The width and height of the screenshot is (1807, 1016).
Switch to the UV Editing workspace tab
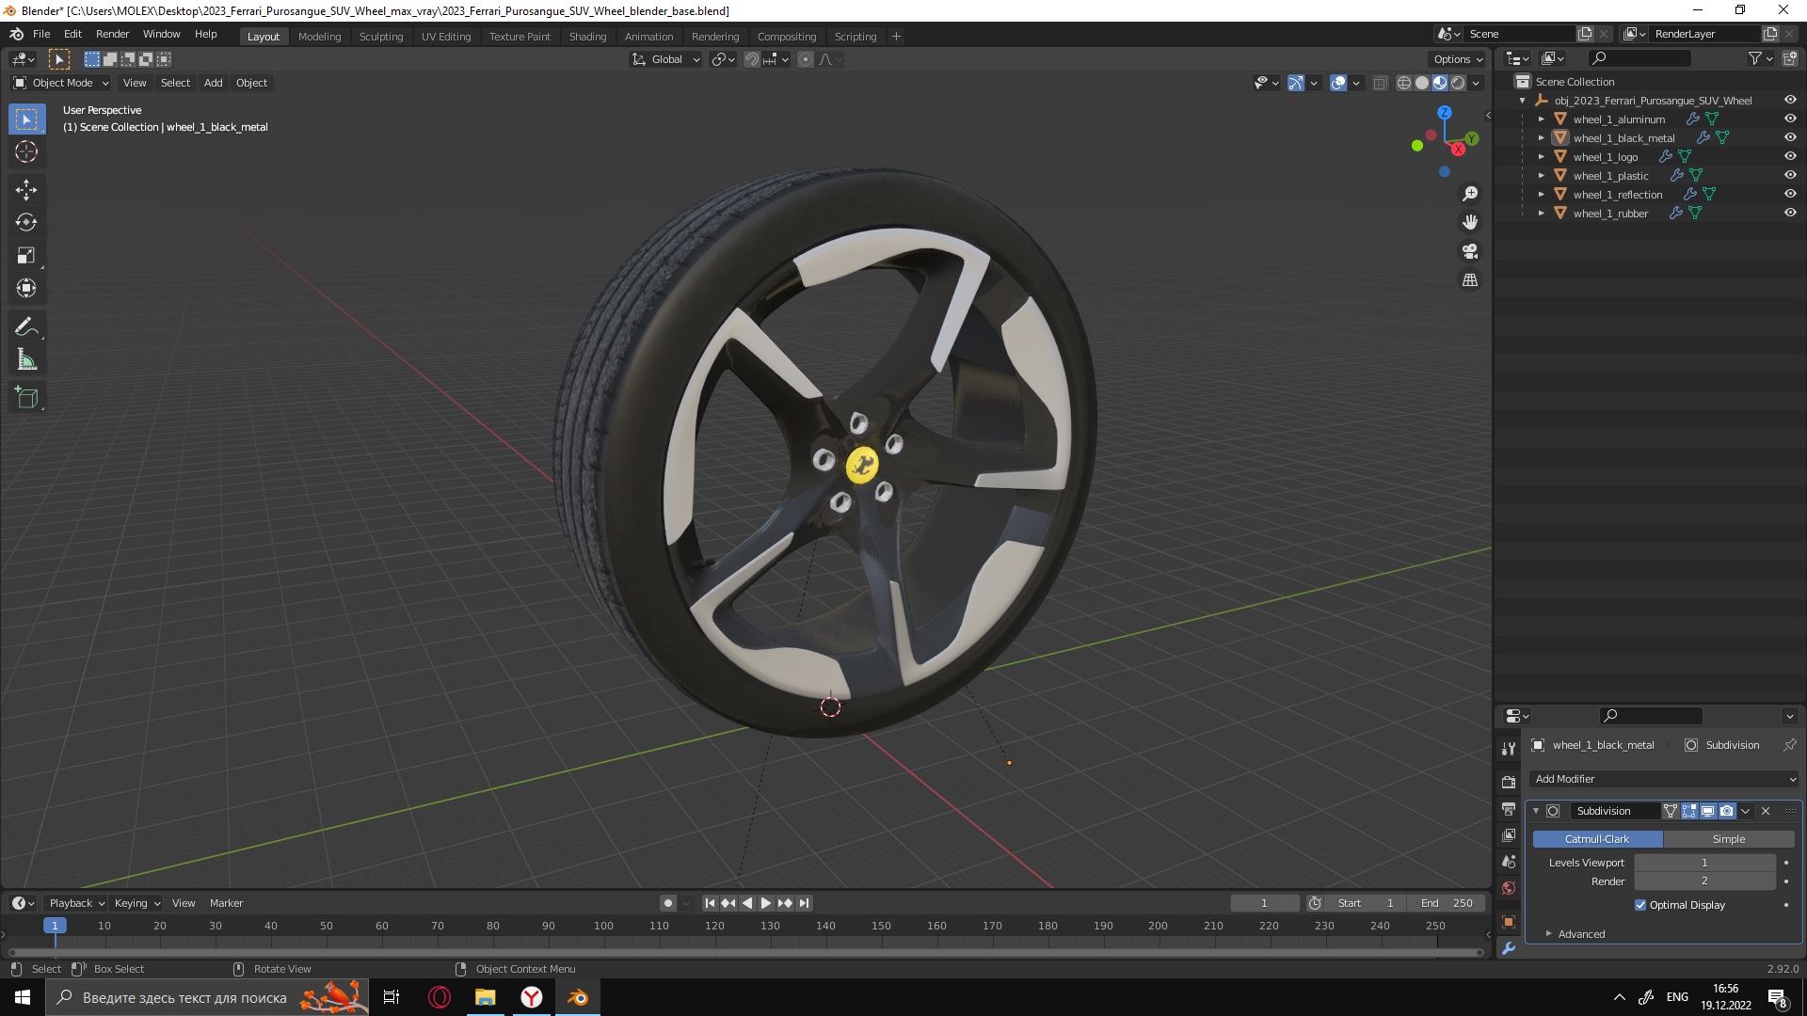[x=446, y=37]
